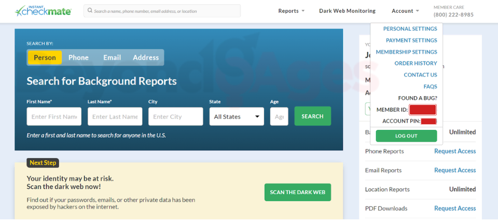Collapse the Account dropdown menu

coord(406,11)
